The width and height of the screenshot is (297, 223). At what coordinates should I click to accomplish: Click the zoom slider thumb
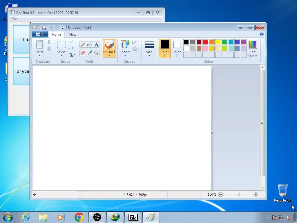(x=238, y=194)
